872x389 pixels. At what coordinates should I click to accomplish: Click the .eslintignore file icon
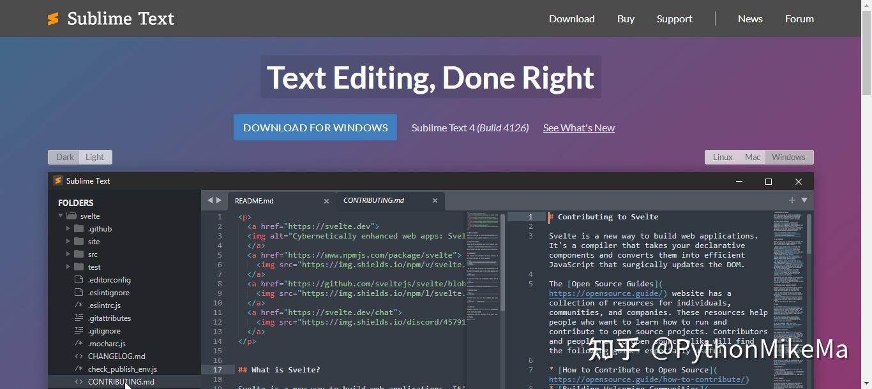pos(79,292)
